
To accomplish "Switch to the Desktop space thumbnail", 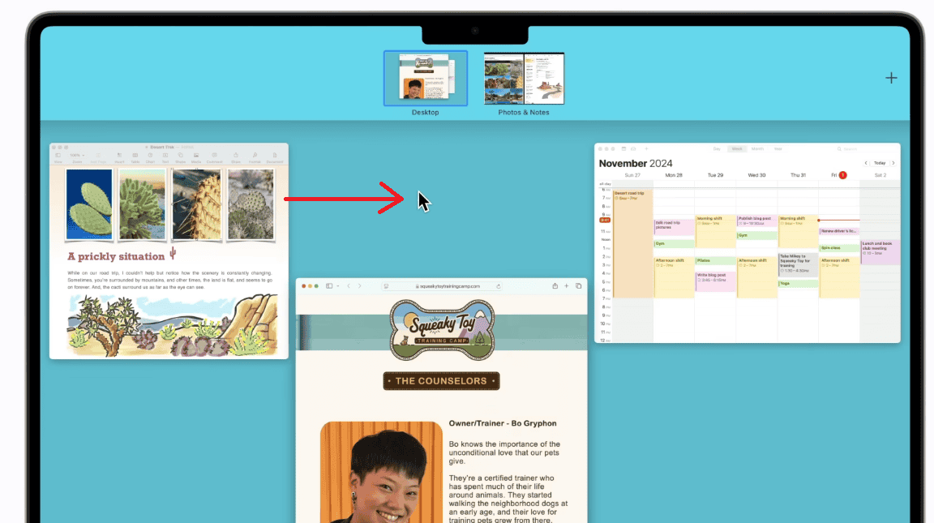I will tap(426, 79).
